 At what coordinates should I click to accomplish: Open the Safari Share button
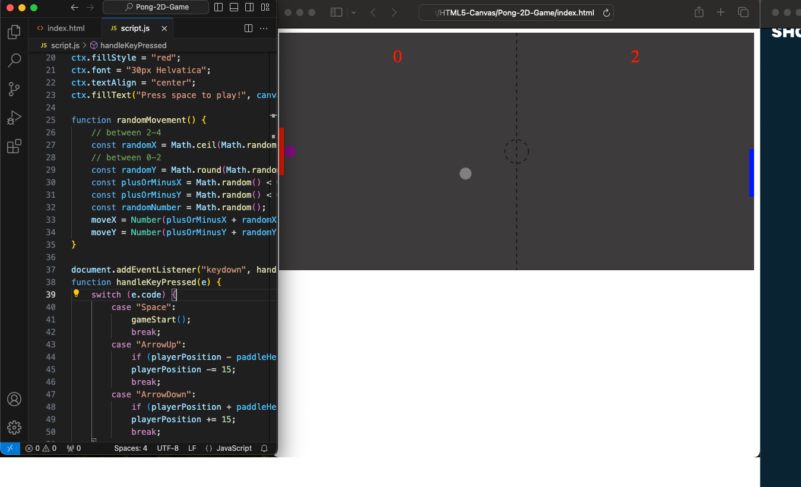tap(699, 12)
